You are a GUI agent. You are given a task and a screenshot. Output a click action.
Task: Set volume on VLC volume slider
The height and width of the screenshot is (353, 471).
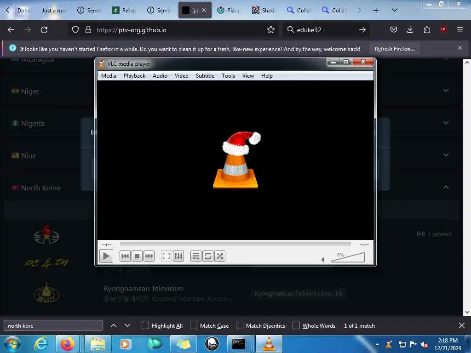348,257
